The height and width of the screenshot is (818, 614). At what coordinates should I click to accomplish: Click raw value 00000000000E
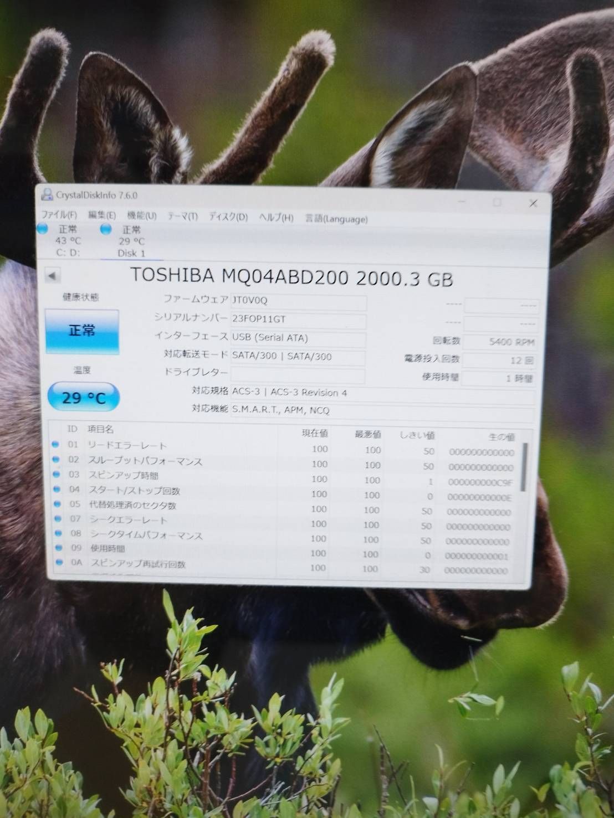point(479,497)
